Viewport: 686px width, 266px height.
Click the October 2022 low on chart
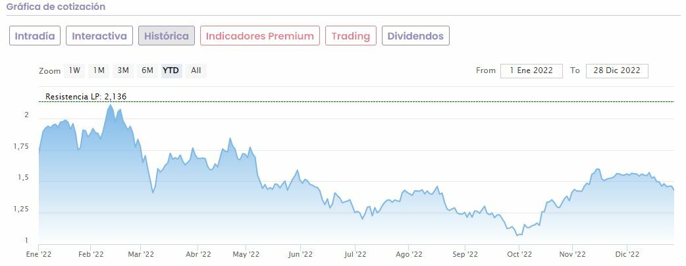(x=517, y=234)
